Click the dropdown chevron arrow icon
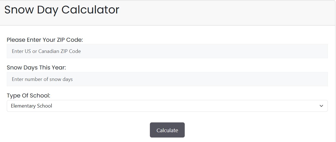The width and height of the screenshot is (336, 142). tap(321, 106)
